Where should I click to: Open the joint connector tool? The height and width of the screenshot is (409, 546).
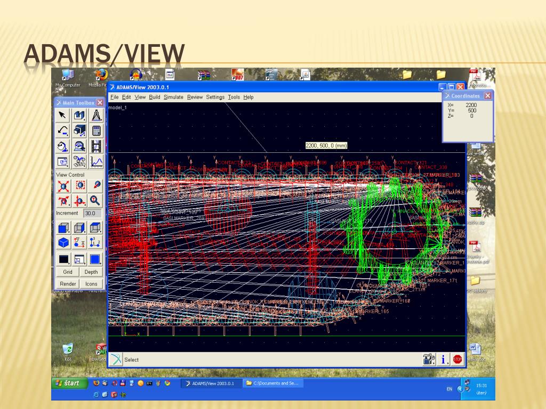click(x=79, y=131)
